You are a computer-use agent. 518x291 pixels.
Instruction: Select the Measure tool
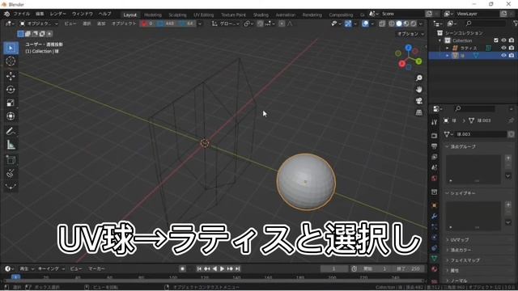coord(11,145)
